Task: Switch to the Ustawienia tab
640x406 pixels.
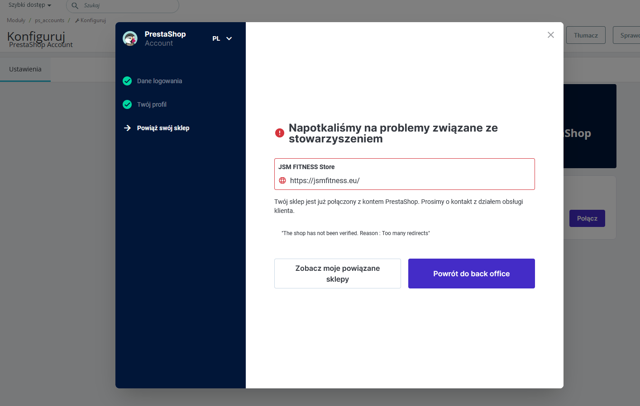Action: pyautogui.click(x=25, y=69)
